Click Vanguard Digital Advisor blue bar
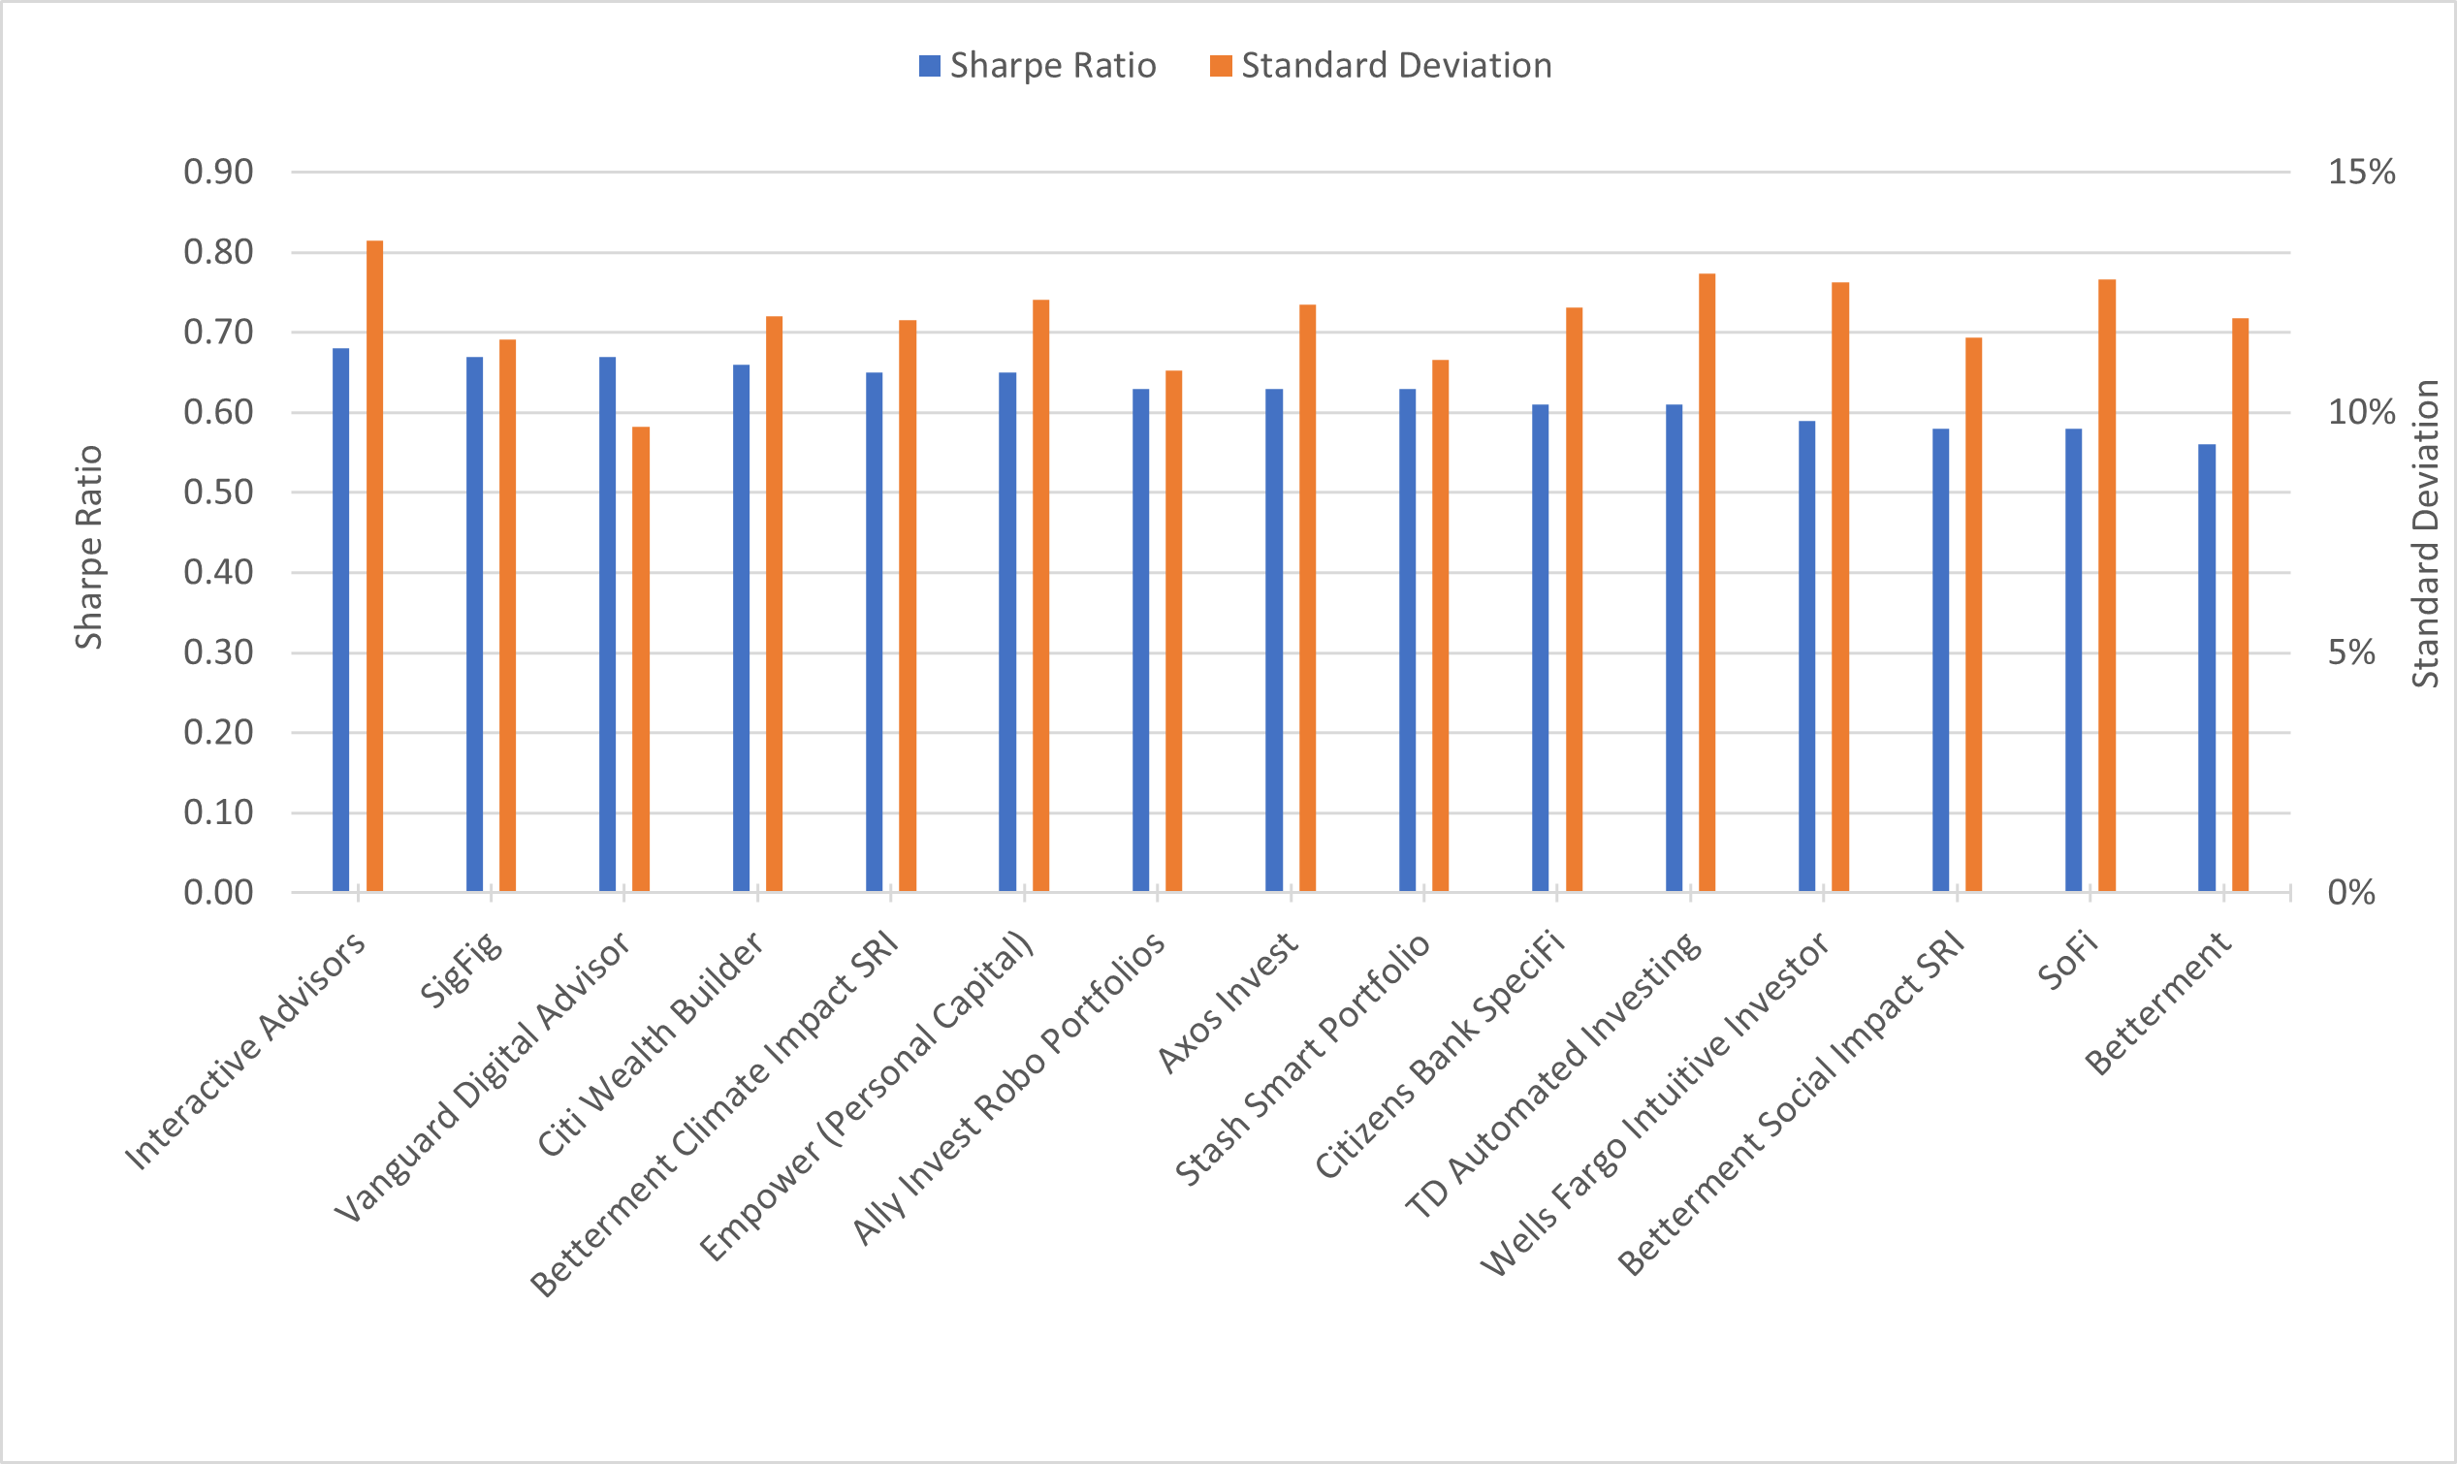Image resolution: width=2457 pixels, height=1464 pixels. [608, 624]
